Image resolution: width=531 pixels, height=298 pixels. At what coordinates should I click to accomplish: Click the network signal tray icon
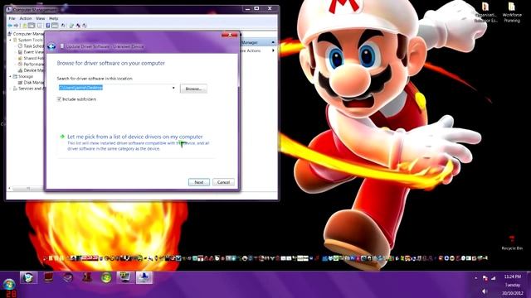point(494,278)
